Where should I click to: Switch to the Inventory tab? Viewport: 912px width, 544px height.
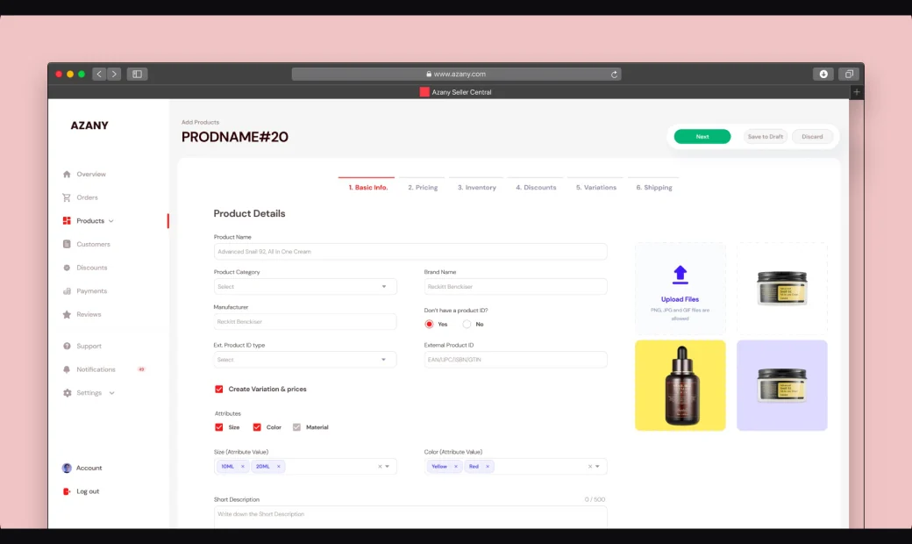tap(477, 188)
